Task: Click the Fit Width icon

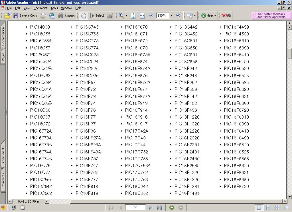Action: click(x=142, y=16)
